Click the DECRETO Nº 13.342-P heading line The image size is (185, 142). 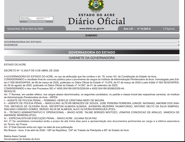click(x=31, y=71)
